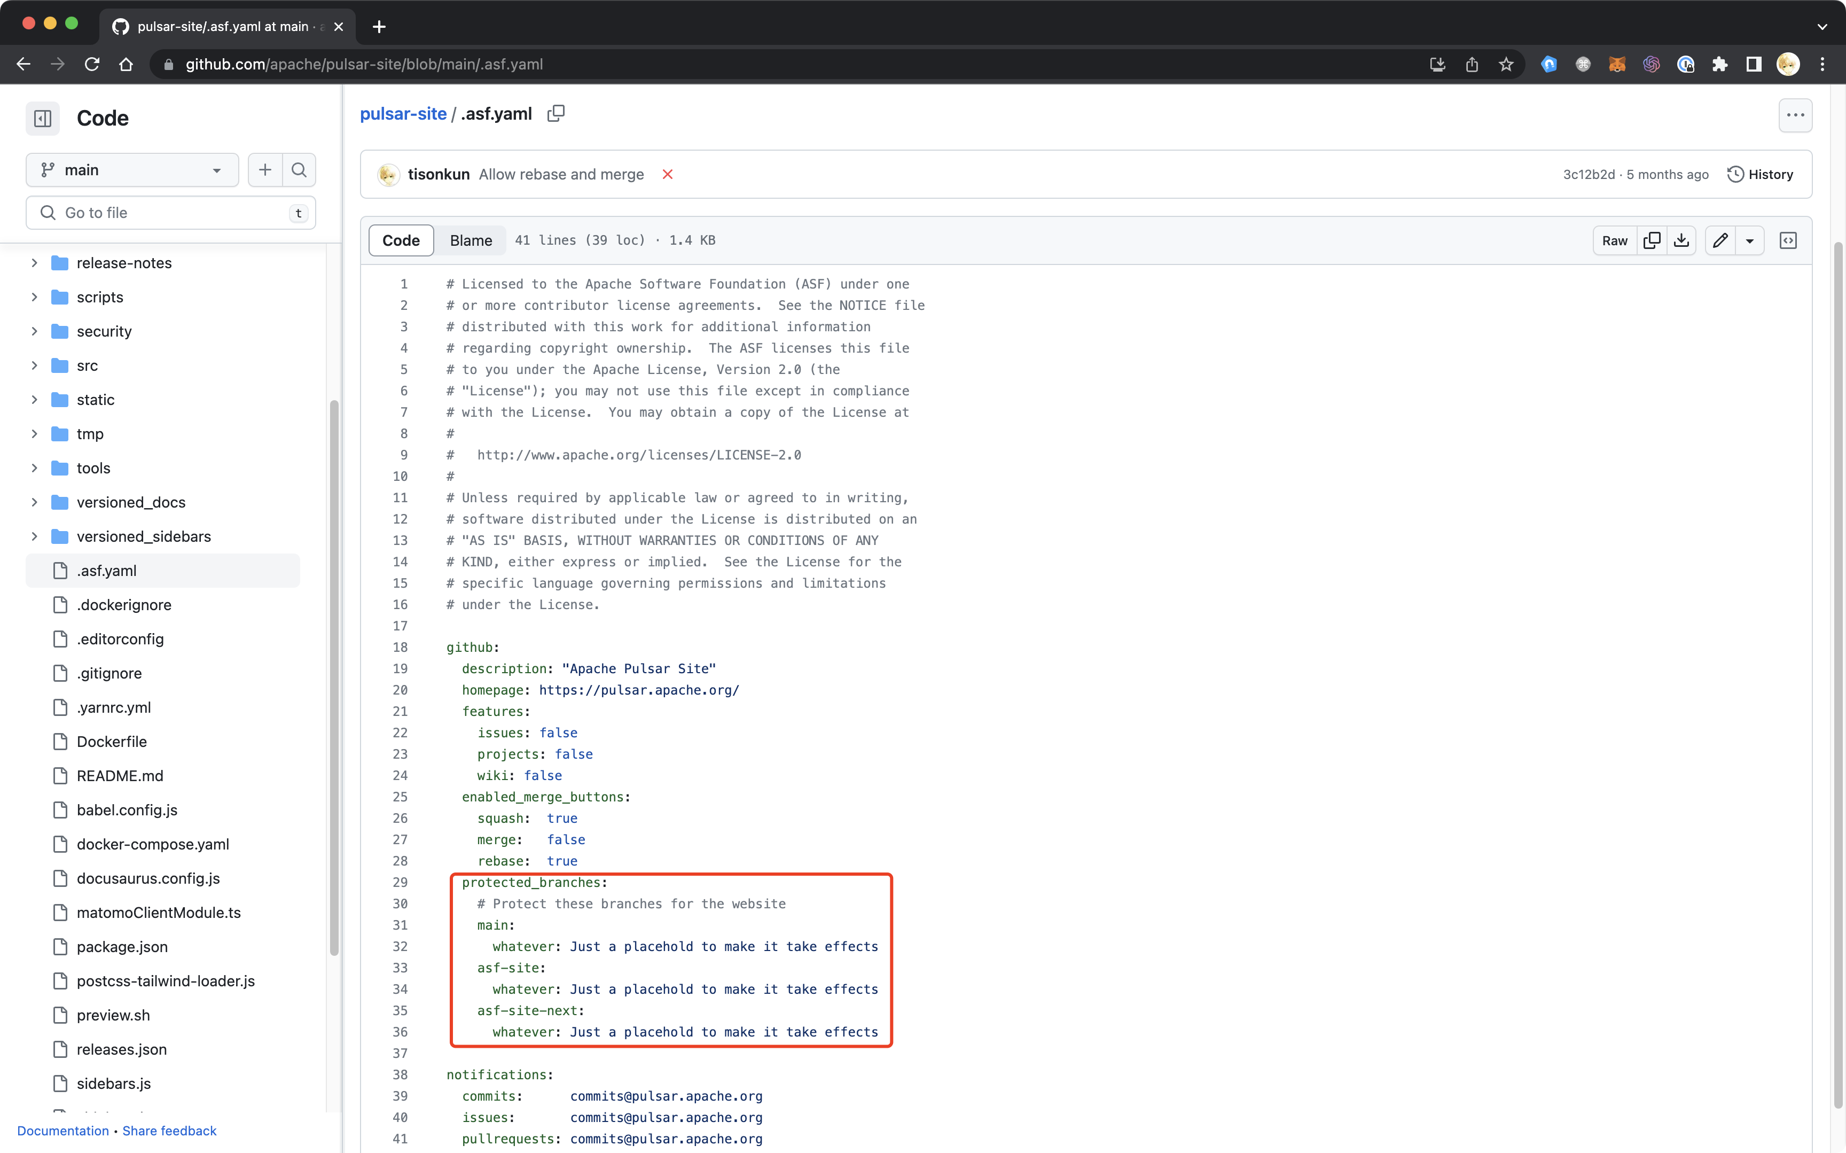Open the Extensions puzzle icon

click(x=1719, y=64)
